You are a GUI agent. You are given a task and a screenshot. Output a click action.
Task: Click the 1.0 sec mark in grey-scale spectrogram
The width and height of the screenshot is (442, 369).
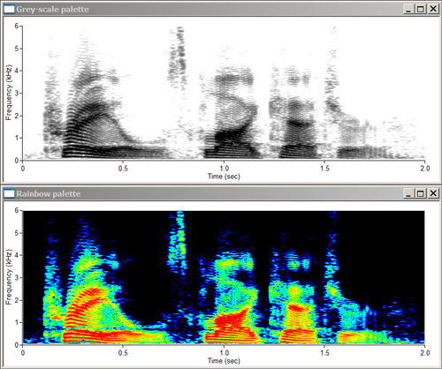click(x=224, y=169)
